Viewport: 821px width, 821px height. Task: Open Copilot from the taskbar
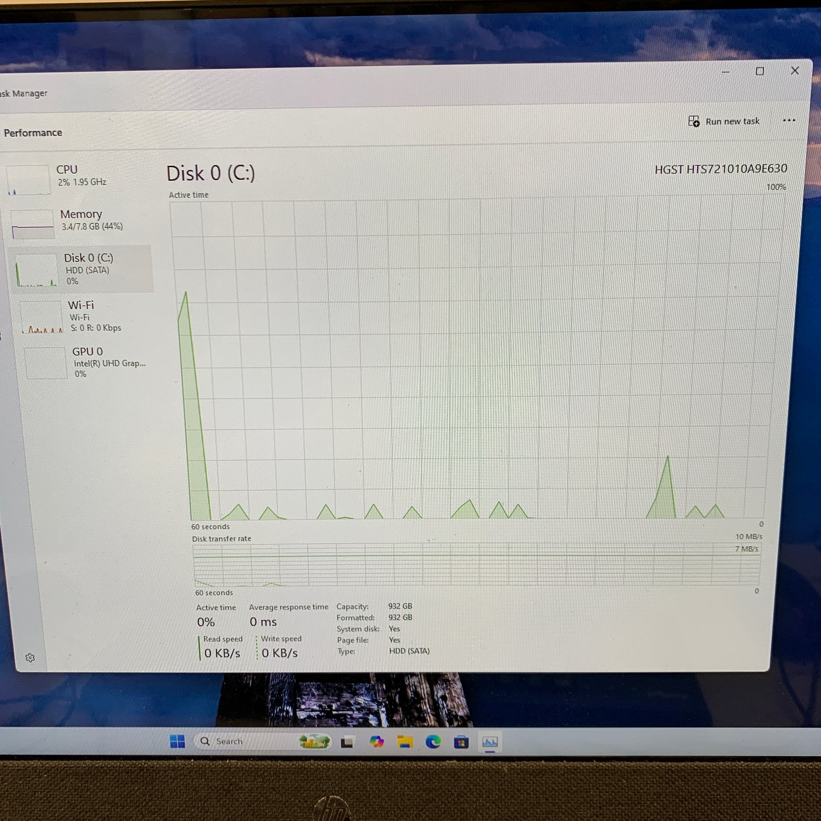377,741
